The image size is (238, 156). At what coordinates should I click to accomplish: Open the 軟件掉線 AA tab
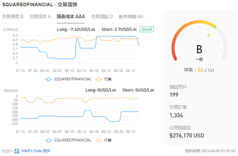point(131,17)
